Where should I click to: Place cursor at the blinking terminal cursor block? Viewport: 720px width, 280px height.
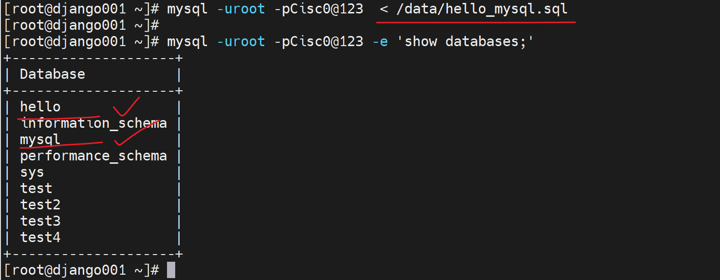pos(171,270)
